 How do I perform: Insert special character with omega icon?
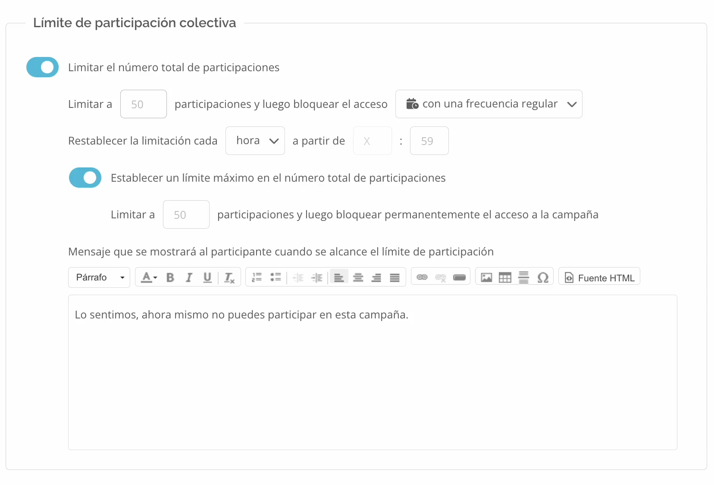543,277
